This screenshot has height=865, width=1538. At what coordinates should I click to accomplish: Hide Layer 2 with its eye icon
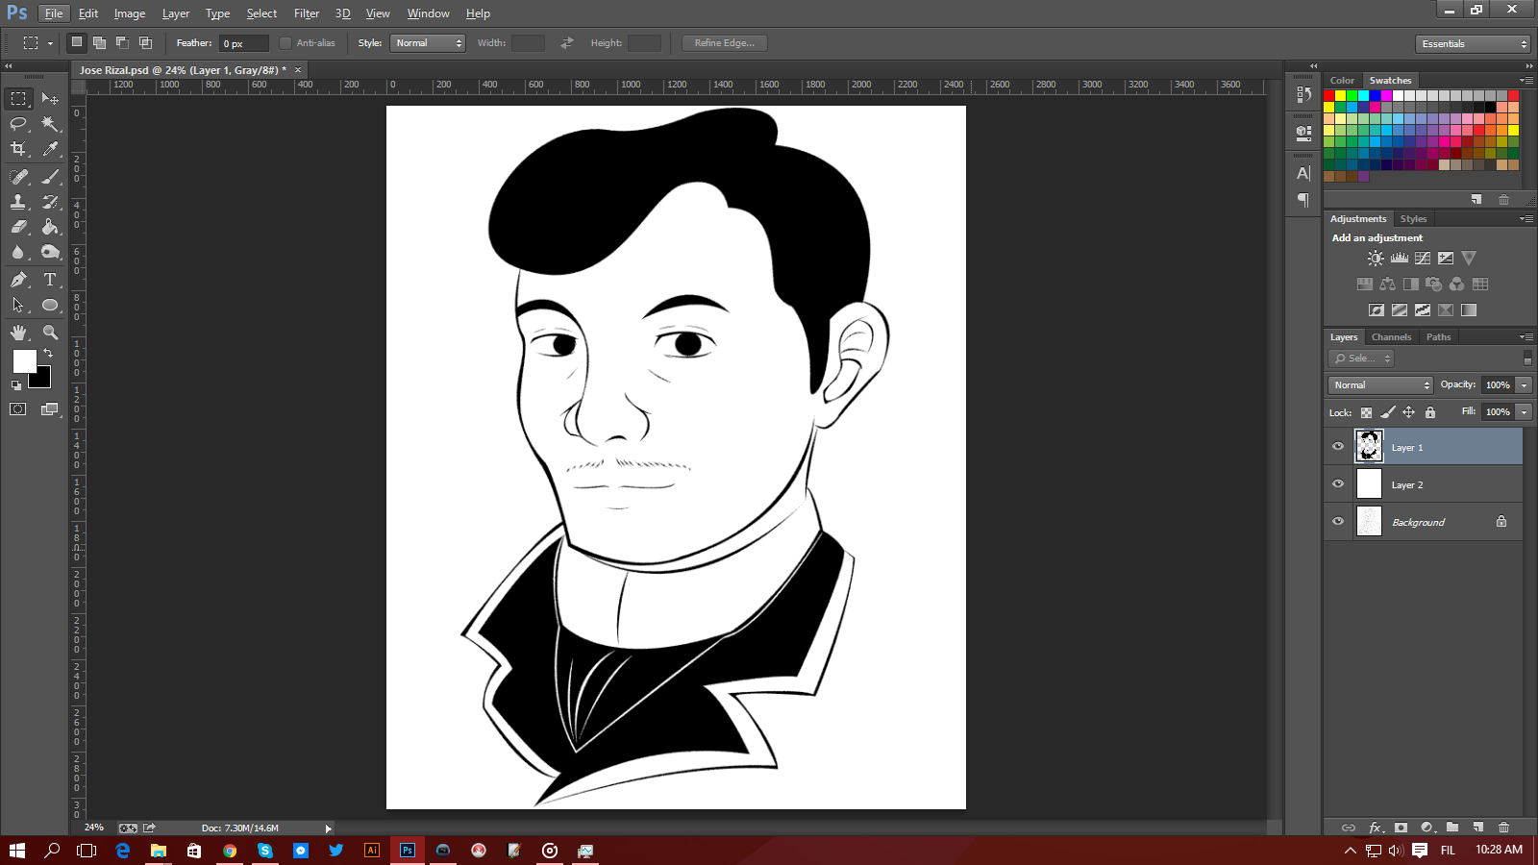coord(1338,483)
